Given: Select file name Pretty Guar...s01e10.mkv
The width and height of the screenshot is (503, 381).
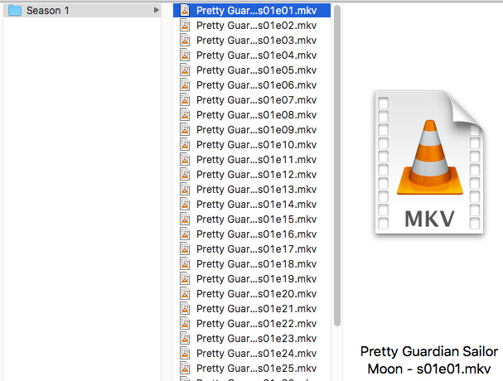Looking at the screenshot, I should pos(257,145).
